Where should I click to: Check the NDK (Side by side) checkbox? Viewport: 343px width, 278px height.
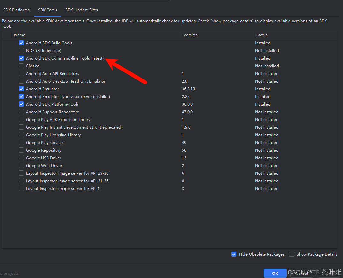click(x=21, y=50)
